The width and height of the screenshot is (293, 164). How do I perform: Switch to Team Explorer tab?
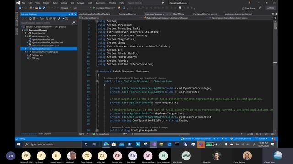45,134
